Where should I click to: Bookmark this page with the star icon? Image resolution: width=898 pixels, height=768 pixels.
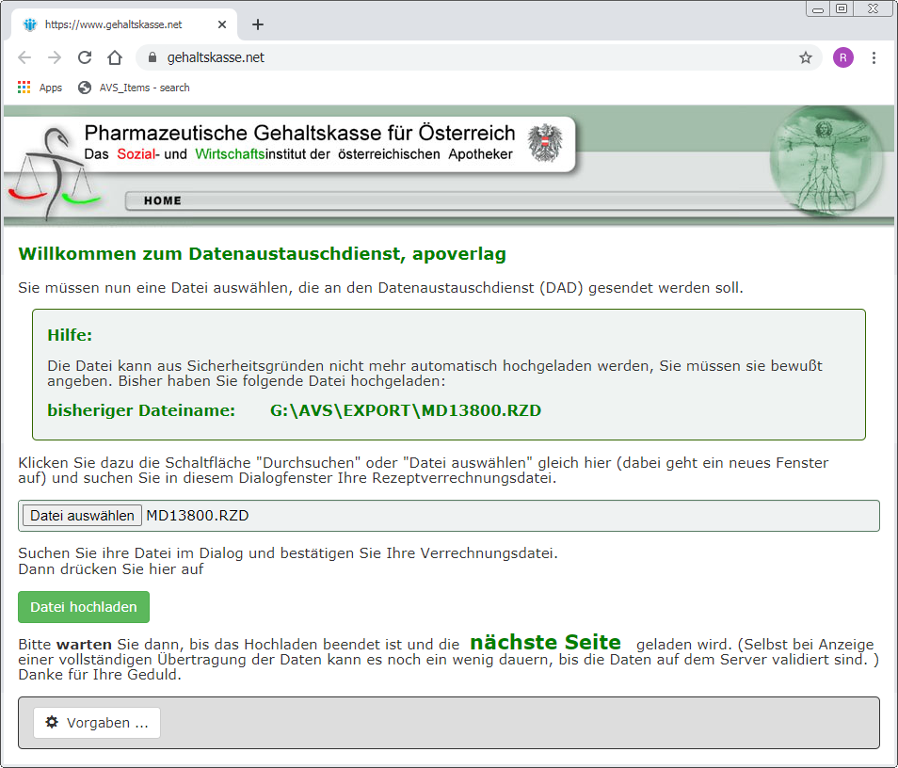click(x=806, y=57)
